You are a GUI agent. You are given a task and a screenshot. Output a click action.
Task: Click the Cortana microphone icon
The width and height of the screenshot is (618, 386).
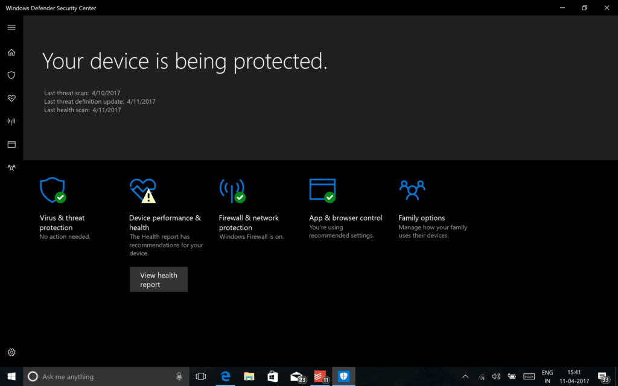pyautogui.click(x=179, y=376)
